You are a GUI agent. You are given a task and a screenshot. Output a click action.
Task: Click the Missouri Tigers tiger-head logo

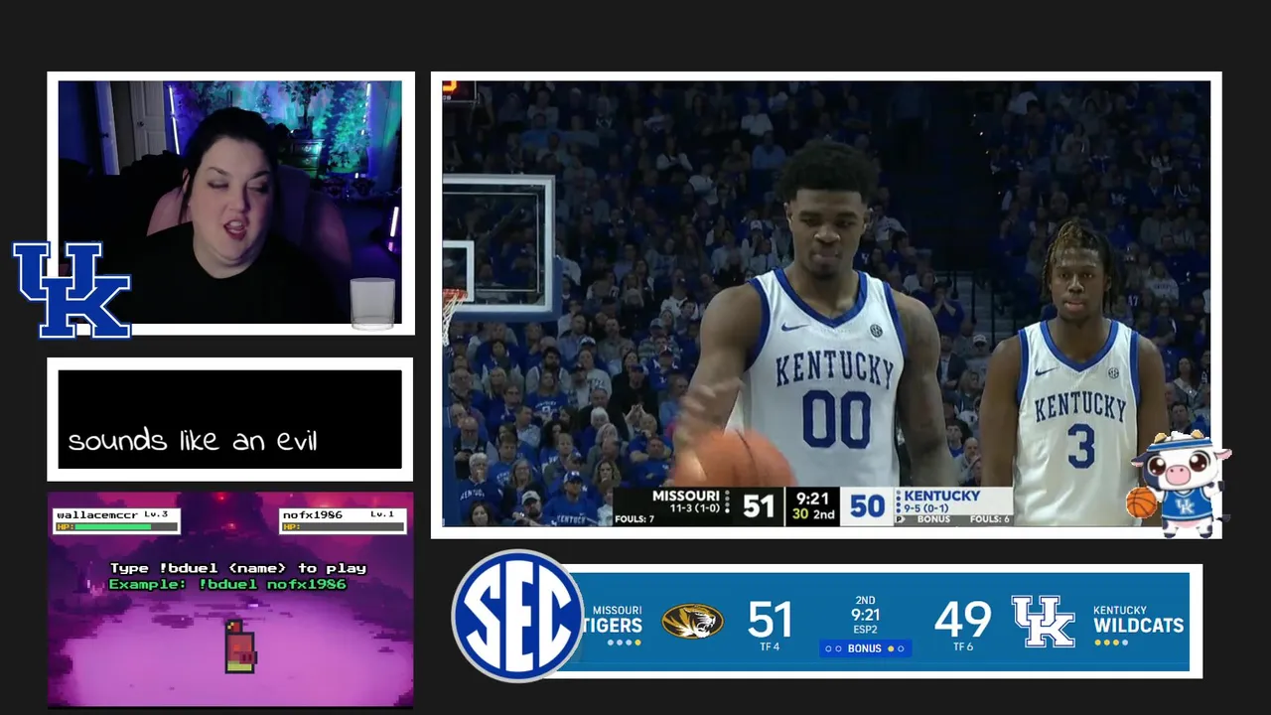coord(692,622)
